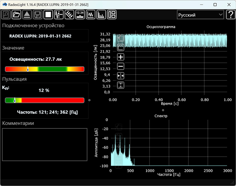This screenshot has width=236, height=186.
Task: Show the 12.34 numeric value display
Action: tap(80, 14)
